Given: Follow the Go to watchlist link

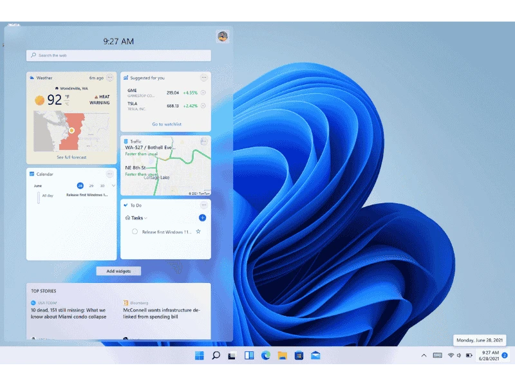Looking at the screenshot, I should (167, 124).
